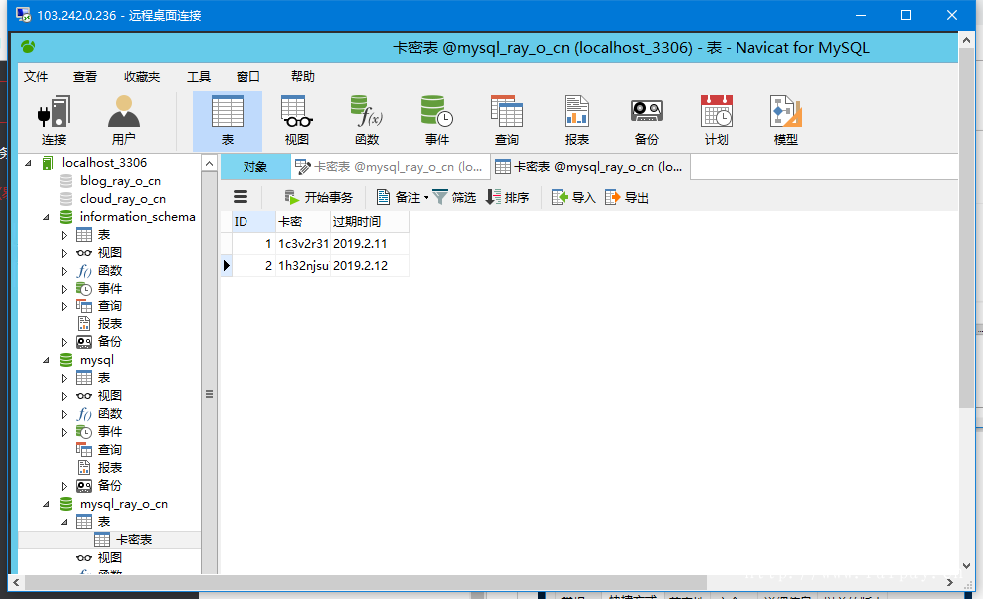Collapse the localhost_3306 connection node
The image size is (983, 599).
28,163
